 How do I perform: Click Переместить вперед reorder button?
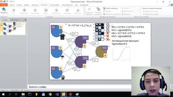151,14
